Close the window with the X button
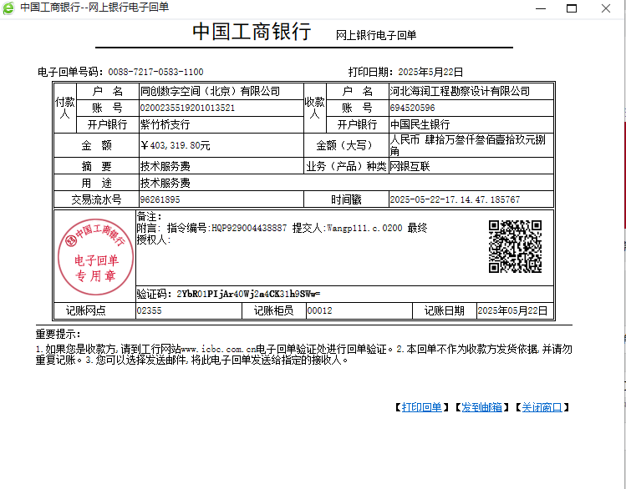626x489 pixels. [x=606, y=8]
